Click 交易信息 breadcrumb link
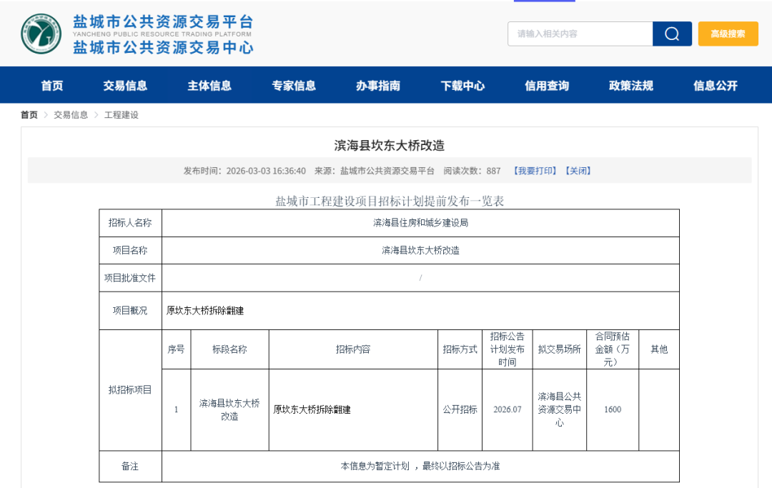The width and height of the screenshot is (772, 488). coord(71,115)
